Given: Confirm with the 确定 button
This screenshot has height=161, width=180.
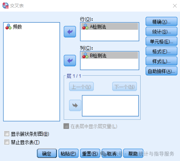Looking at the screenshot, I should pyautogui.click(x=47, y=153).
